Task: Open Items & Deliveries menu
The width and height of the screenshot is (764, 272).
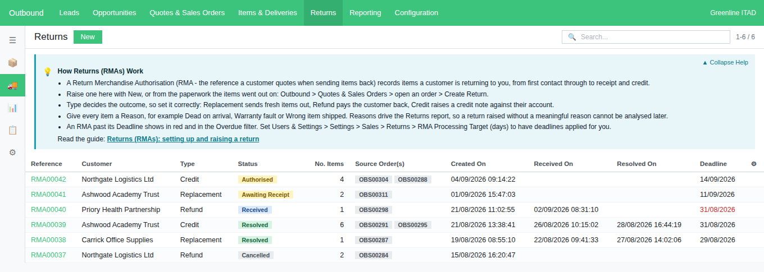Action: tap(267, 13)
